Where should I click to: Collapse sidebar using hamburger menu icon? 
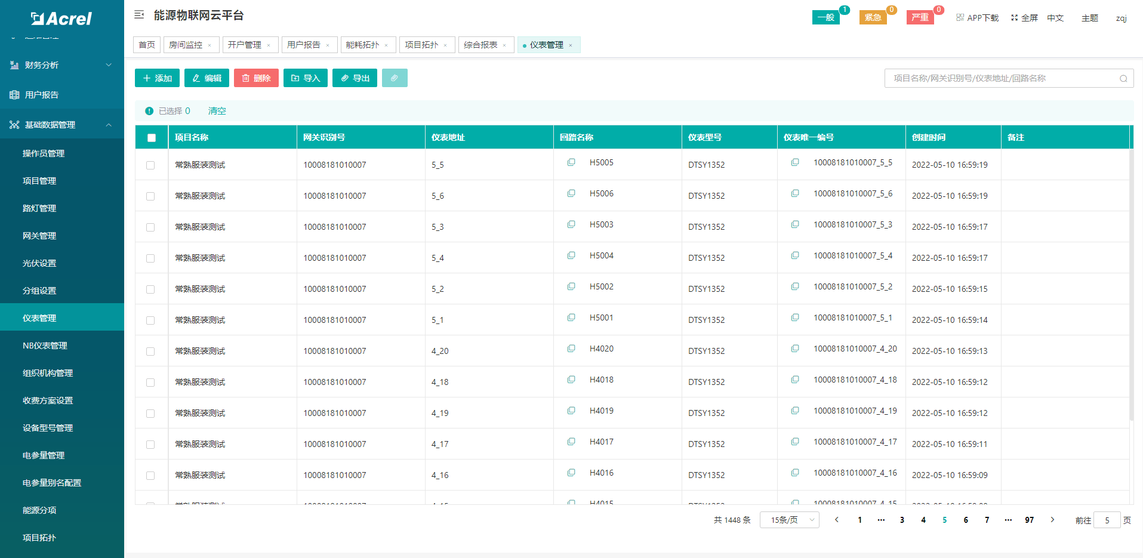(139, 15)
